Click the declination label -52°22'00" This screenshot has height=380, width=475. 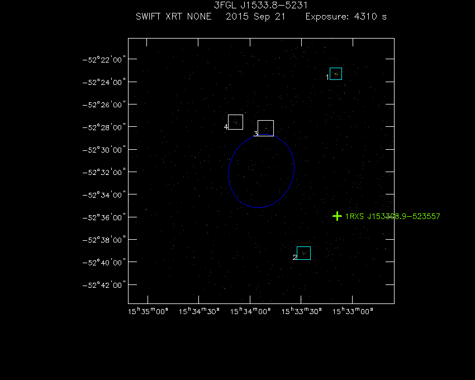click(104, 60)
